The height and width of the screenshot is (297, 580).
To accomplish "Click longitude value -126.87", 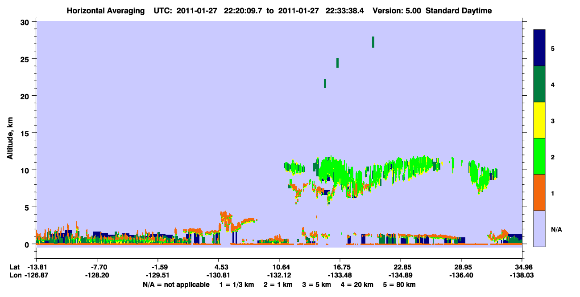I will point(37,276).
